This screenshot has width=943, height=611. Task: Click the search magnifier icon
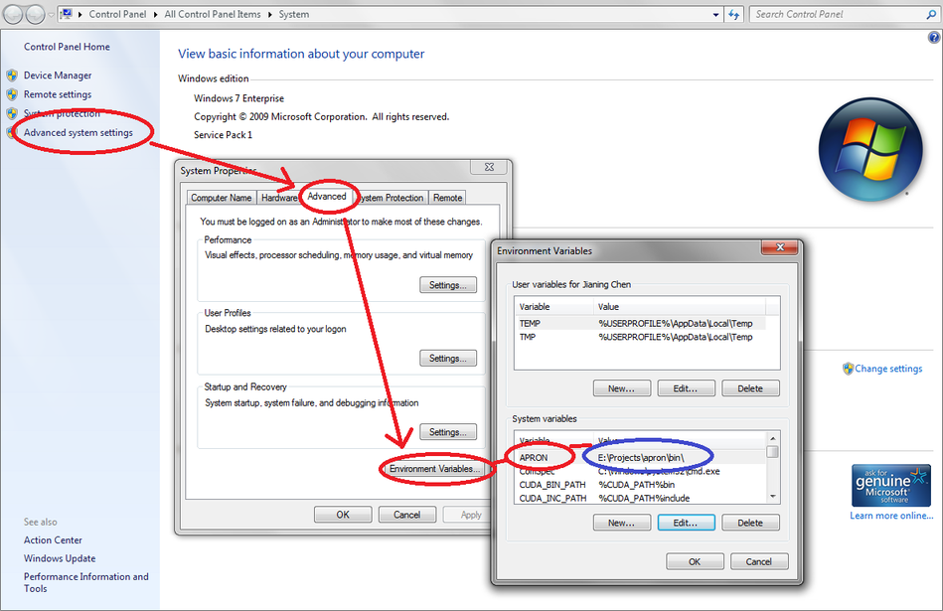pyautogui.click(x=931, y=15)
